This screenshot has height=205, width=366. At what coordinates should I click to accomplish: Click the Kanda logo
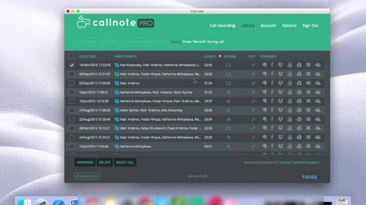[x=311, y=177]
